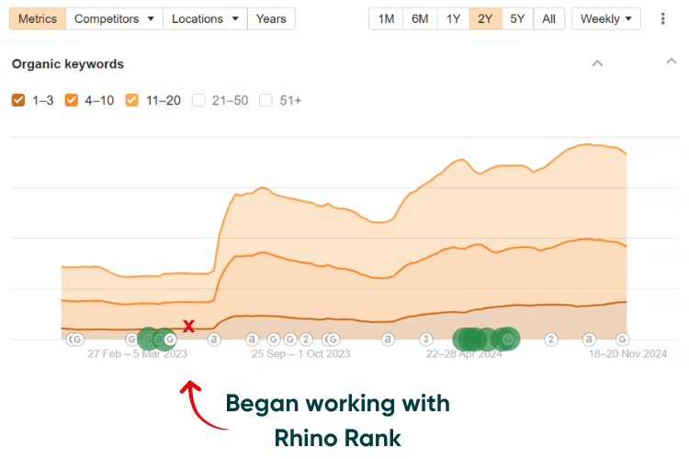Set time range to 6M

coord(420,19)
